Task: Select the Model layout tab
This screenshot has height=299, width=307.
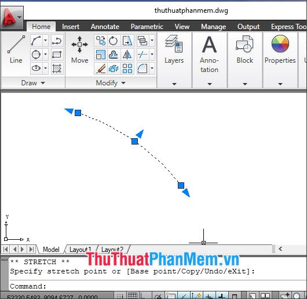Action: pos(51,250)
